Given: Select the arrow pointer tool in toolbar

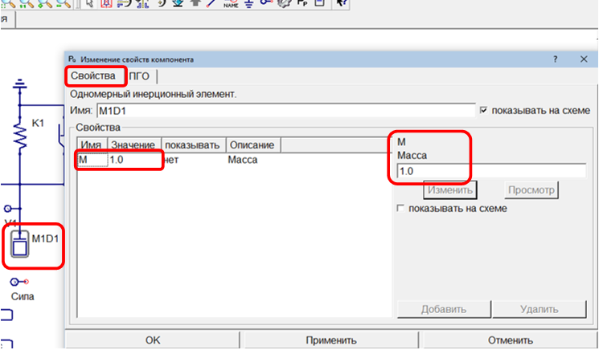Looking at the screenshot, I should [89, 4].
